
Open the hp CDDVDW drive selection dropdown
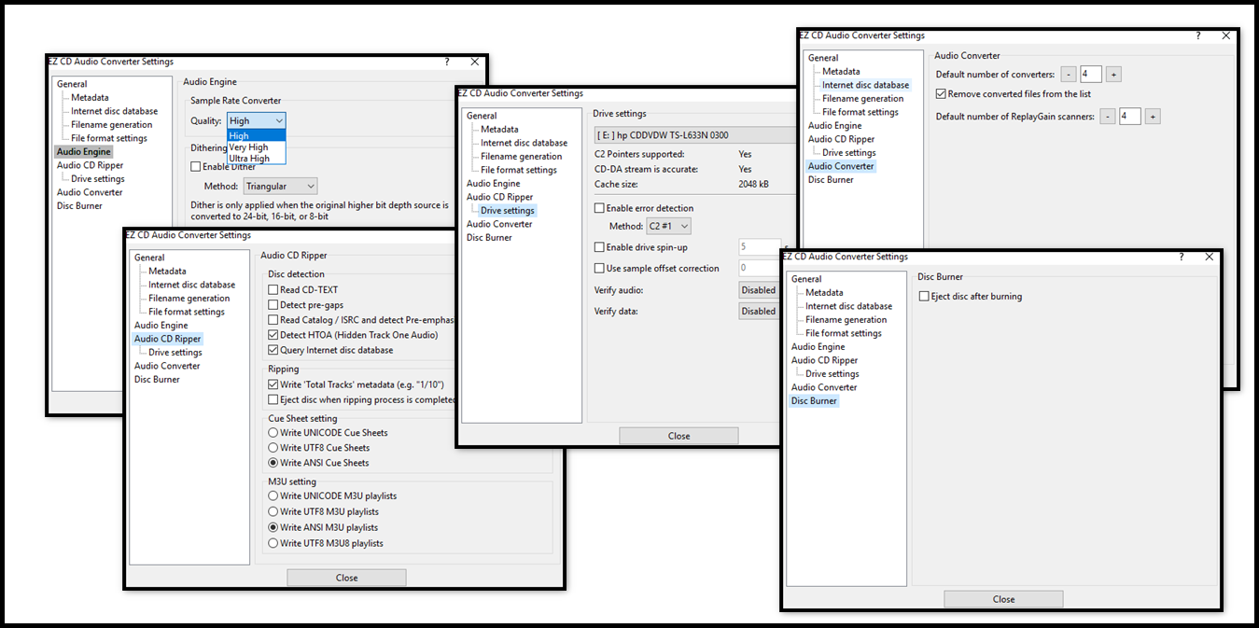click(694, 135)
